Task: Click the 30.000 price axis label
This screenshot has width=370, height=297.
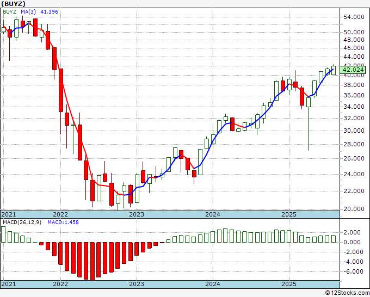Action: (354, 131)
